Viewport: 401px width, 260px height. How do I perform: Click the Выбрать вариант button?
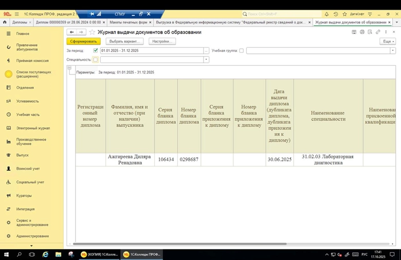(x=124, y=41)
